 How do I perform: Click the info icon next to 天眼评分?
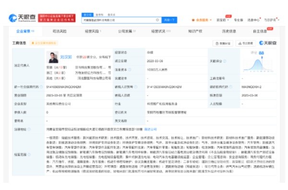coord(225,61)
